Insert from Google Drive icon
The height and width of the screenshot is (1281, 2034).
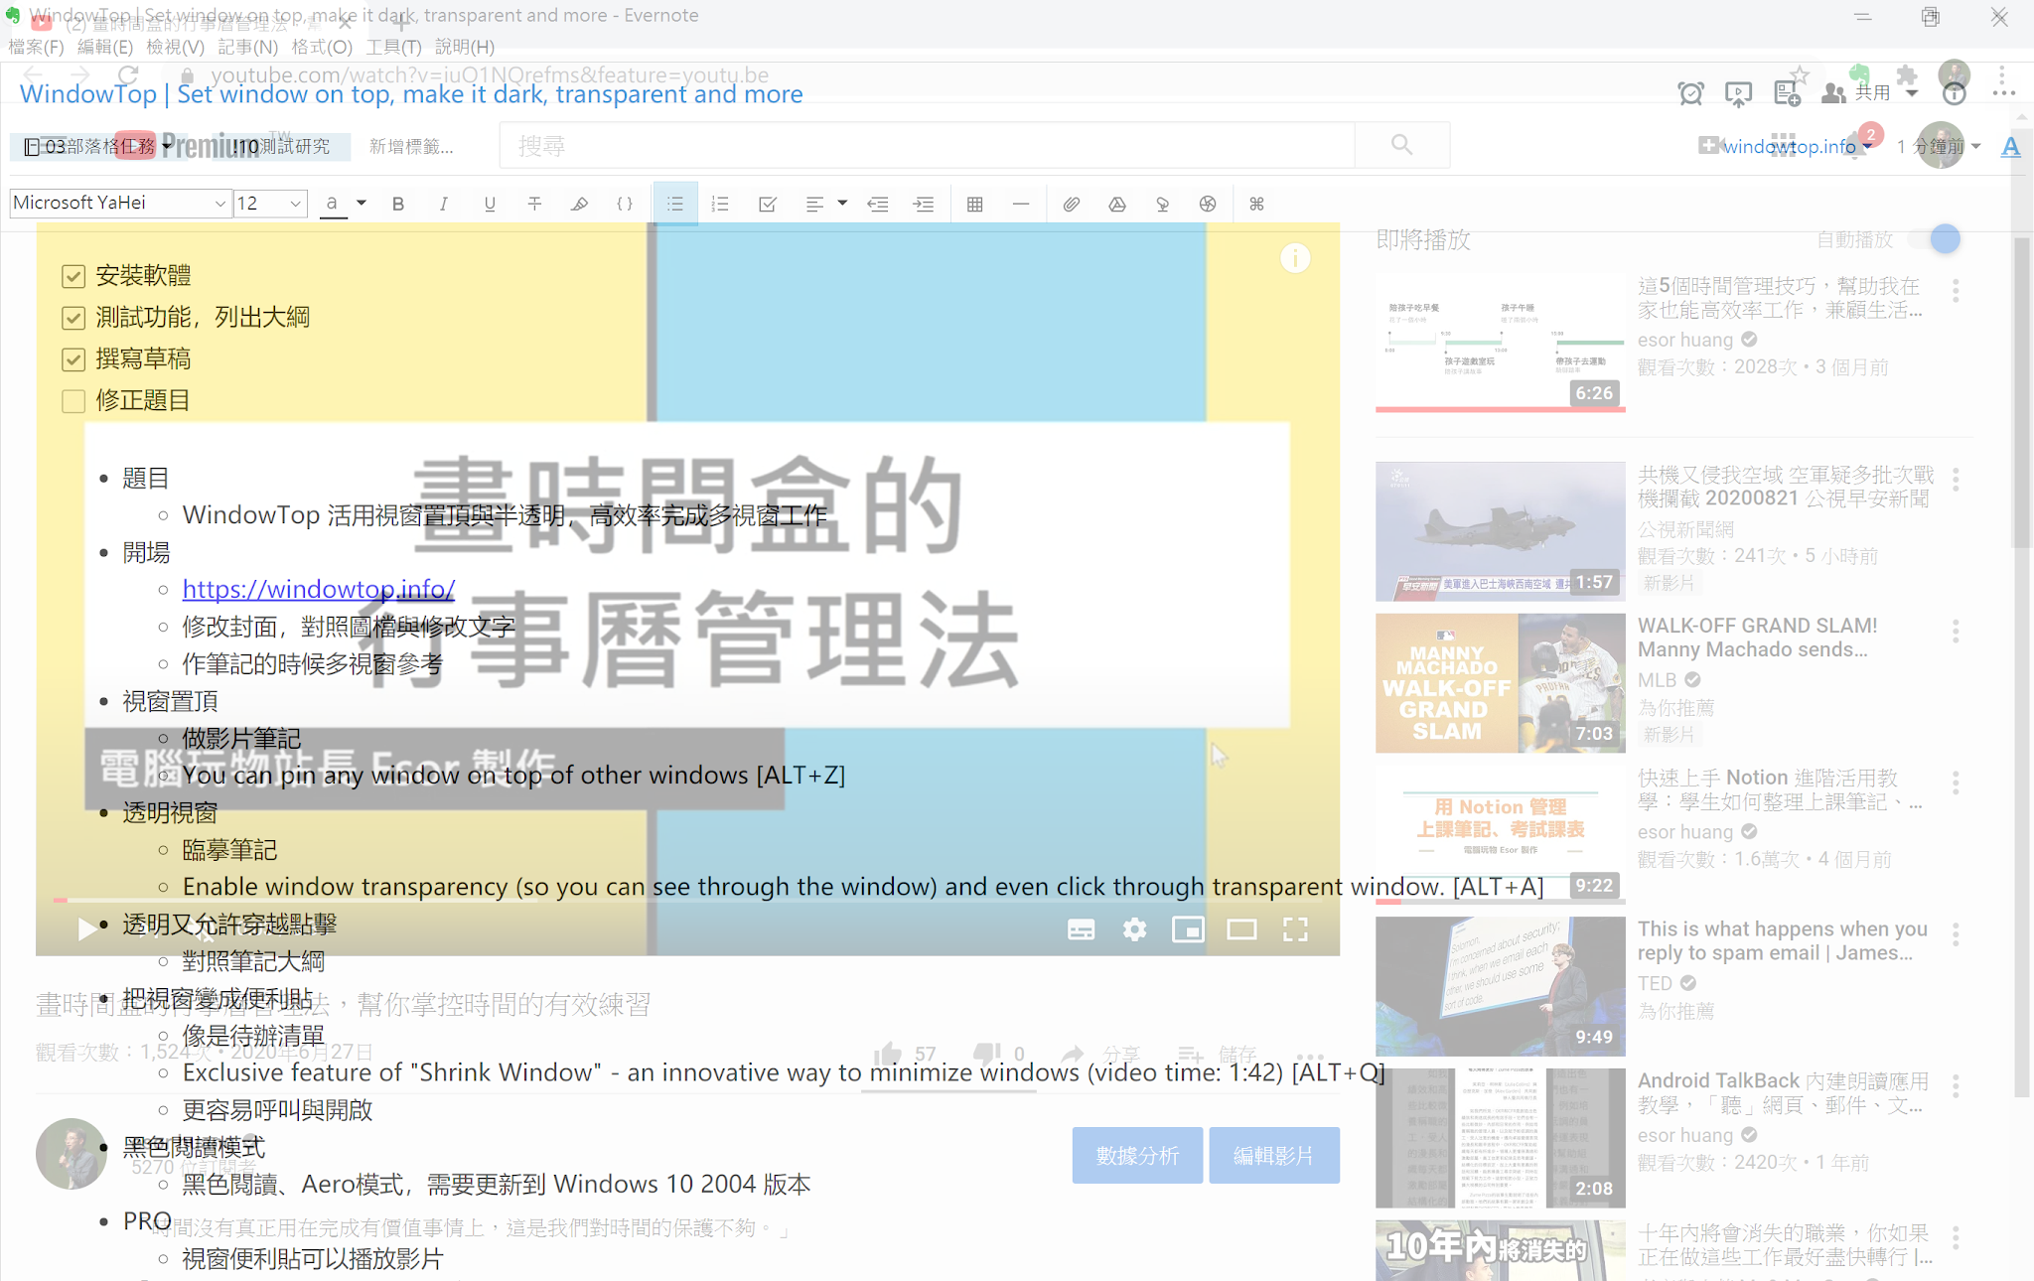(x=1116, y=204)
